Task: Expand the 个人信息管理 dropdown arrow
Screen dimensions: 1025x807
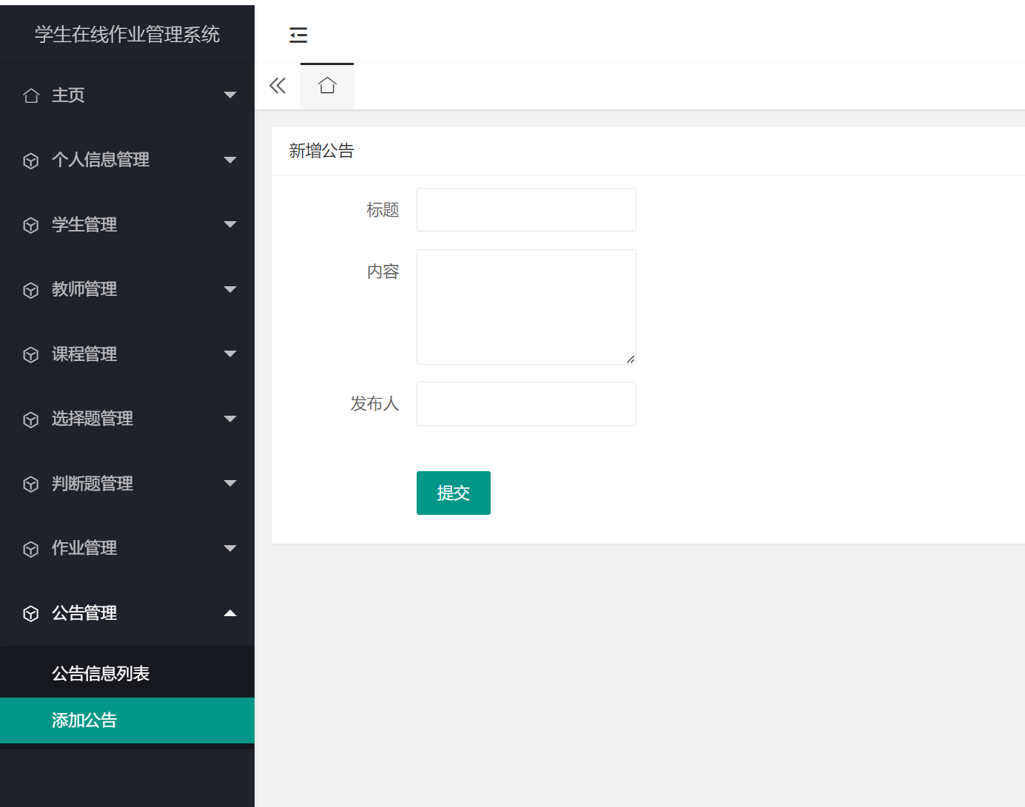Action: point(230,160)
